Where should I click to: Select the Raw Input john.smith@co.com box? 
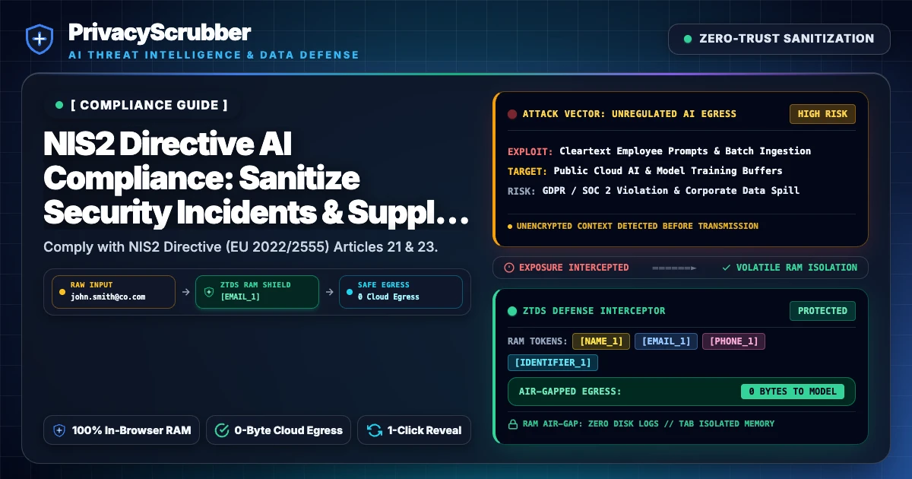coord(113,291)
